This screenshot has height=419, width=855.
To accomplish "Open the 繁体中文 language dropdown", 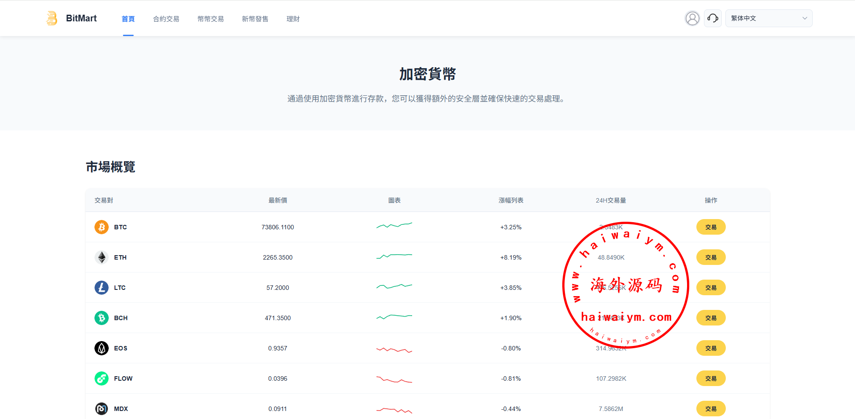I will click(x=768, y=18).
